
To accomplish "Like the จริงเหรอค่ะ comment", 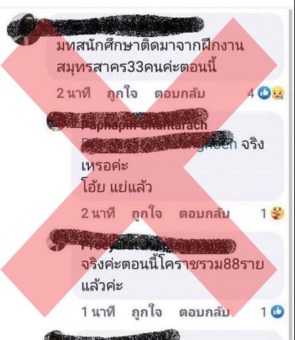I will (x=147, y=214).
